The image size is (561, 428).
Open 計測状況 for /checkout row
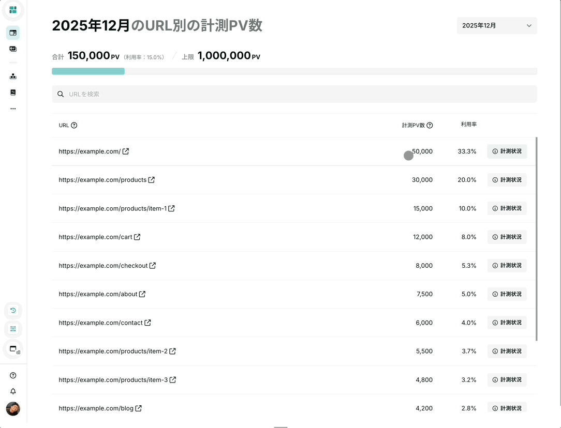tap(507, 266)
